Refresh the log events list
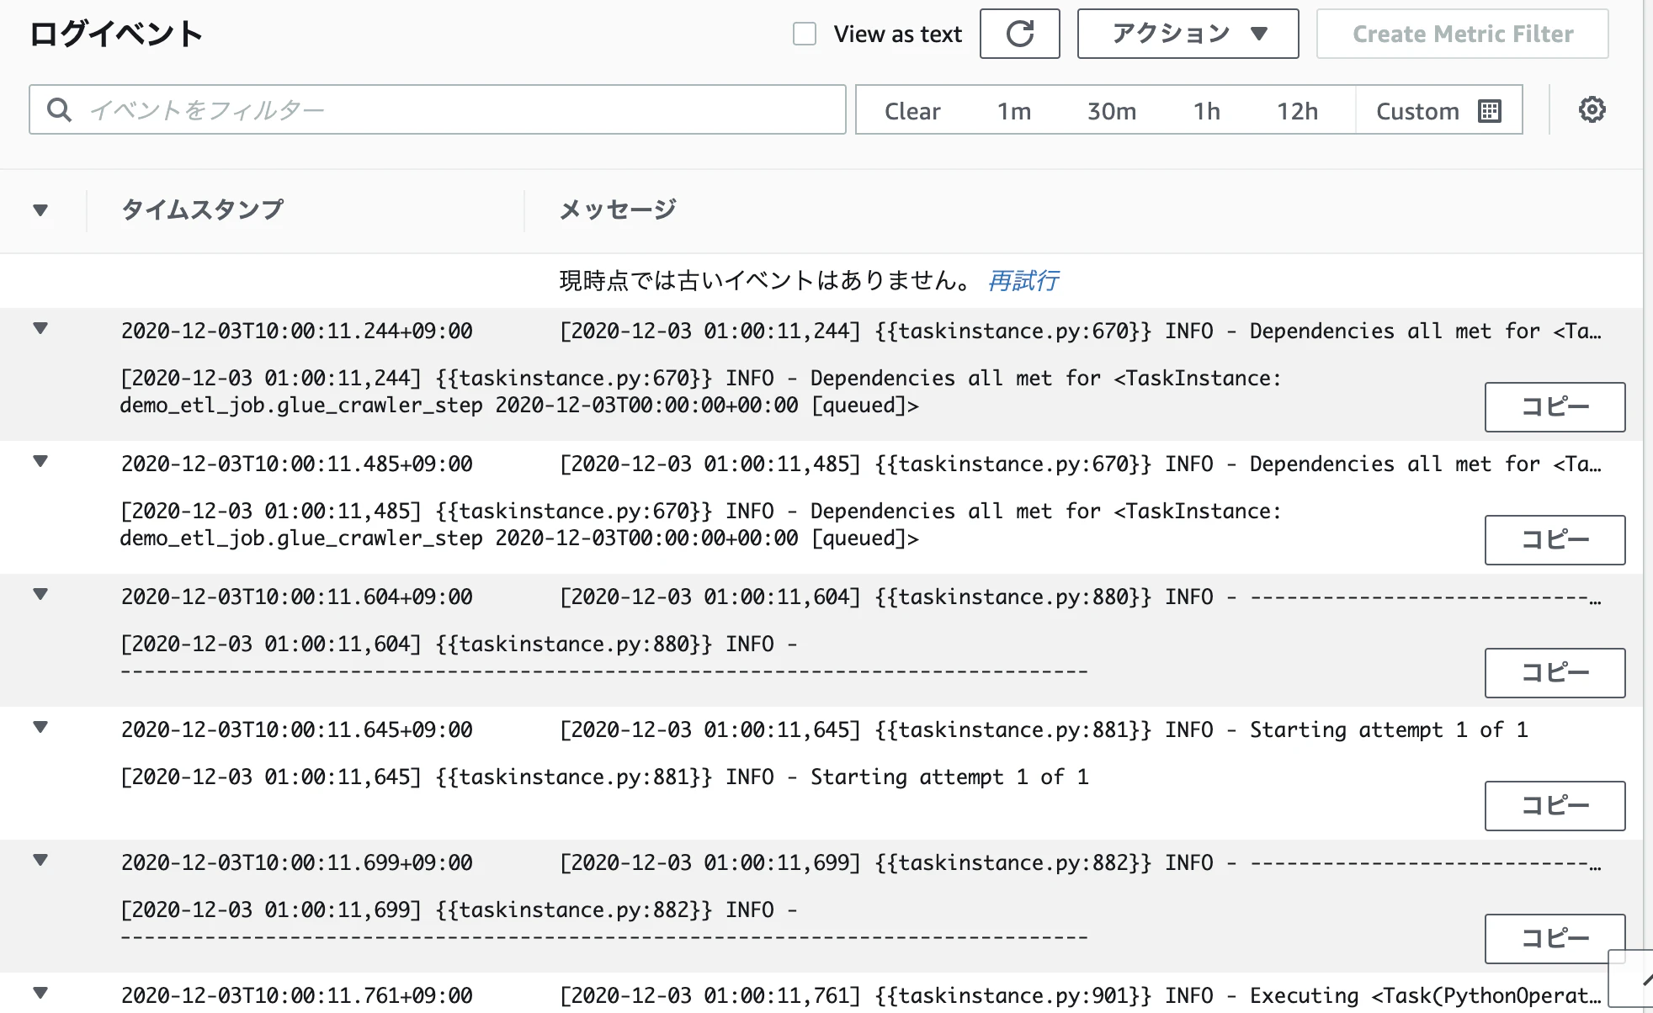Viewport: 1653px width, 1013px height. coord(1019,34)
